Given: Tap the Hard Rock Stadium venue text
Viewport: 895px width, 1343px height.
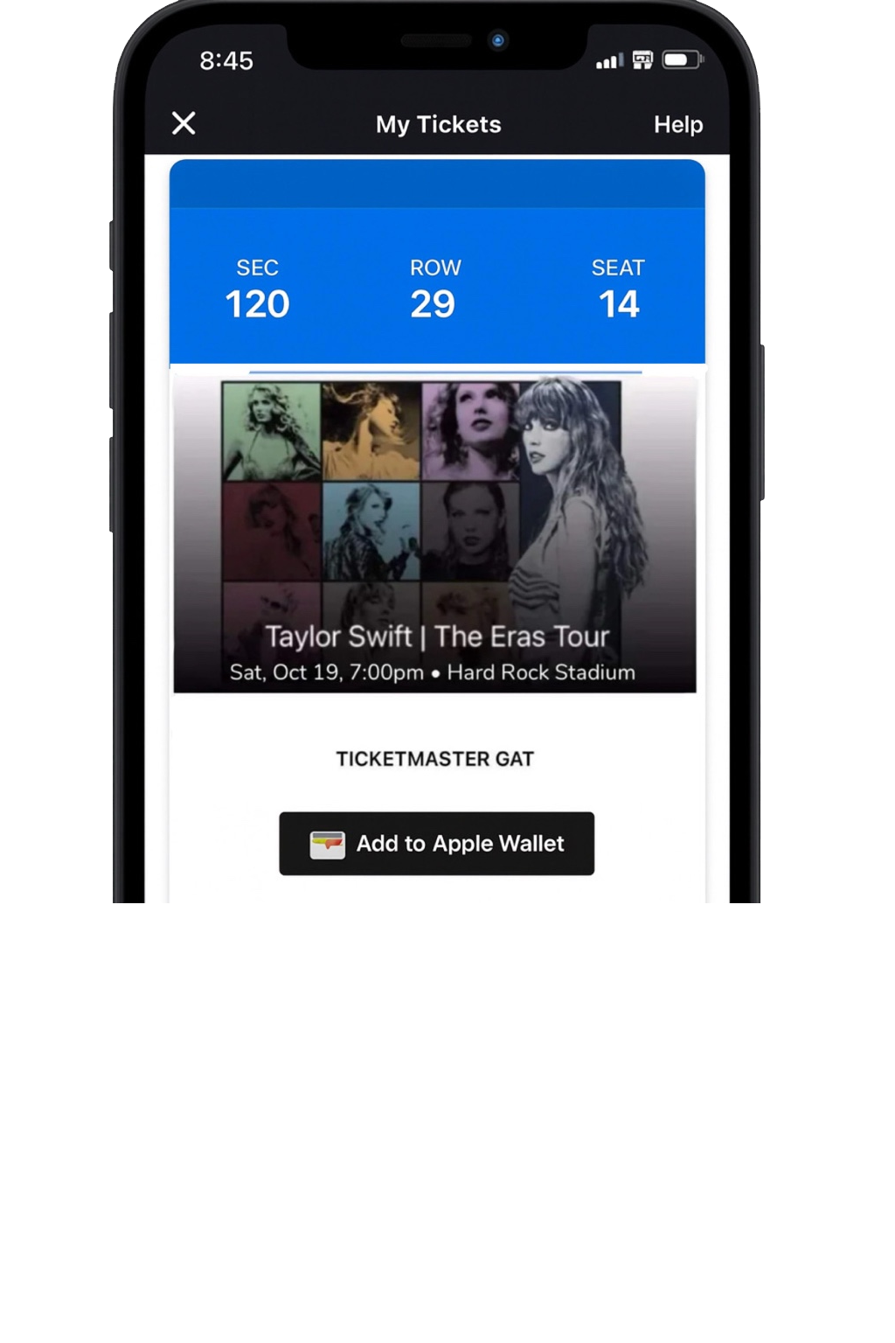Looking at the screenshot, I should [541, 672].
